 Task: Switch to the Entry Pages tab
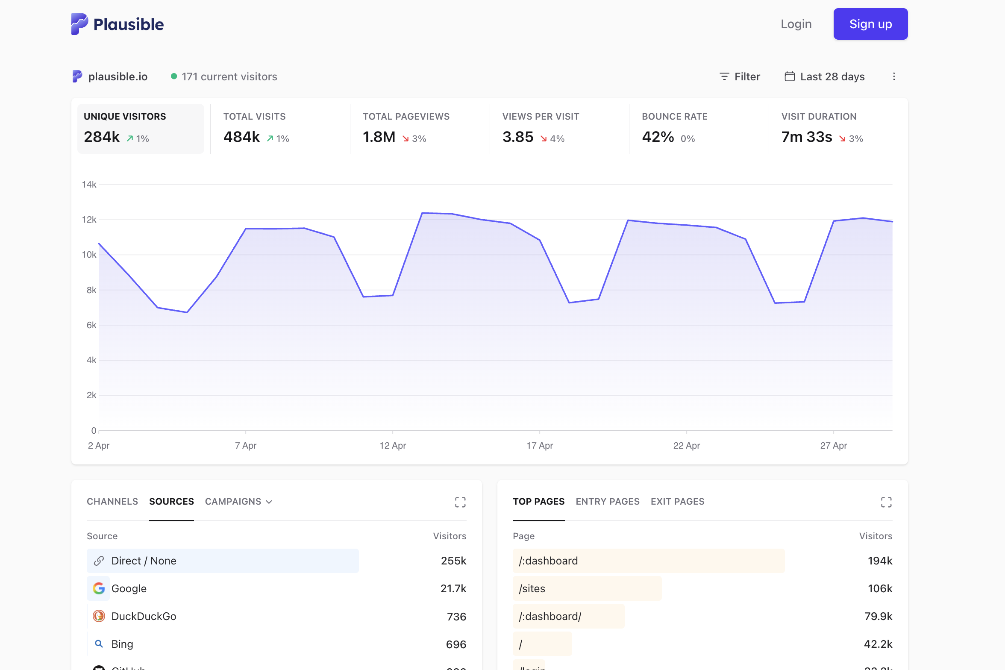pyautogui.click(x=608, y=502)
